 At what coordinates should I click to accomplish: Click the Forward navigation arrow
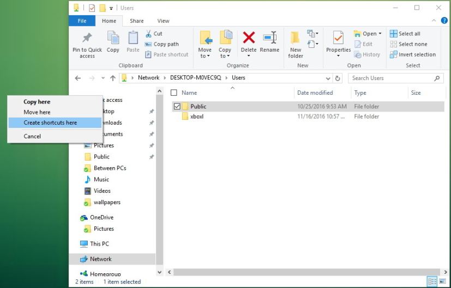pos(92,78)
